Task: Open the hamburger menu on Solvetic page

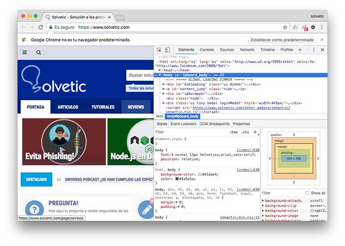Action: pyautogui.click(x=25, y=52)
